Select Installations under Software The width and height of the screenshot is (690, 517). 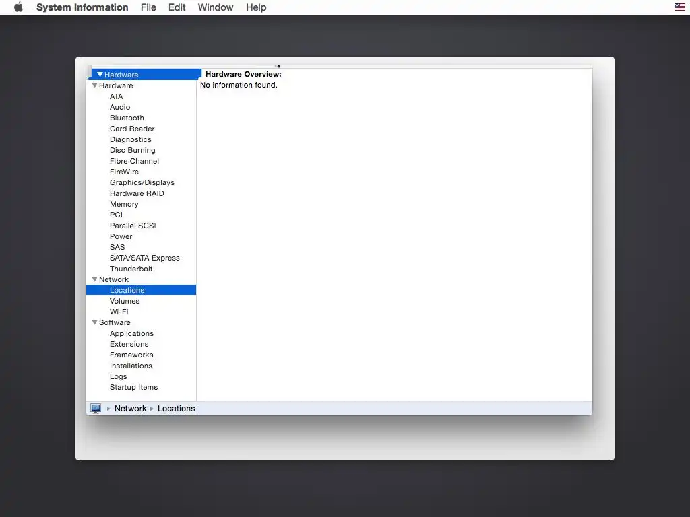[131, 366]
